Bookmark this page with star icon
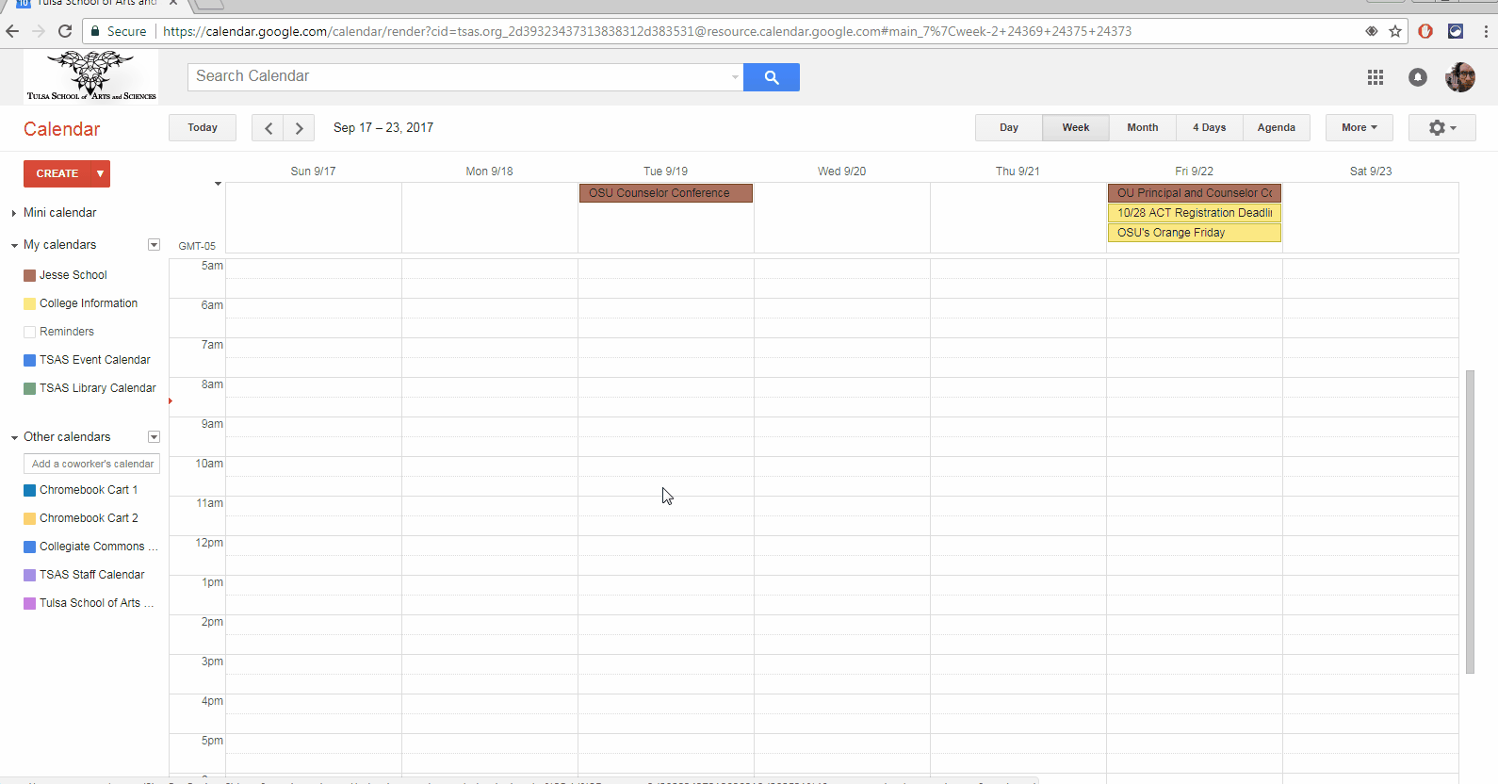Viewport: 1498px width, 784px height. 1395,31
